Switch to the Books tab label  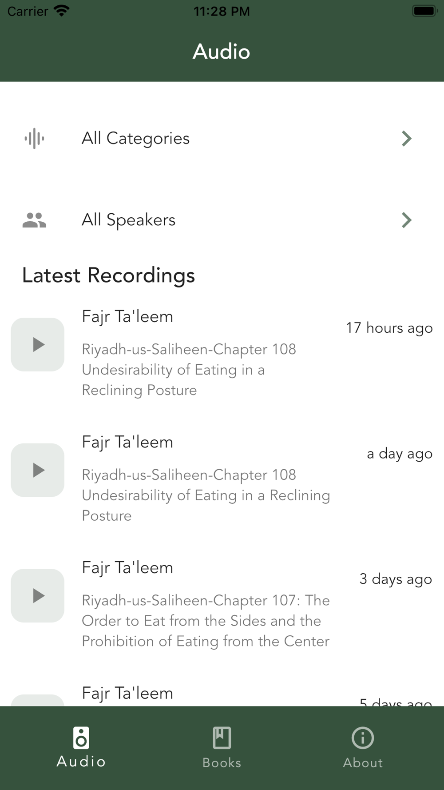[222, 763]
